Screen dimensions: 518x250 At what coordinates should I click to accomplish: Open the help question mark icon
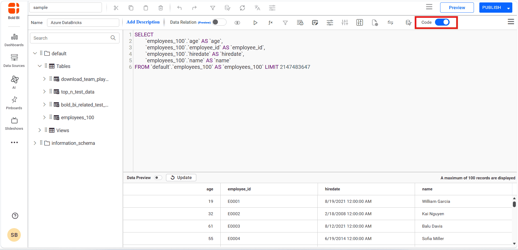tap(15, 216)
